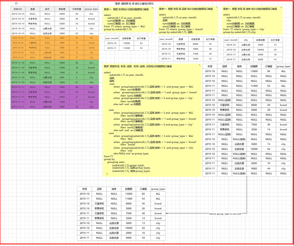Click T1 sales value 1000
Viewport: 294px width, 246px height.
coord(62,29)
